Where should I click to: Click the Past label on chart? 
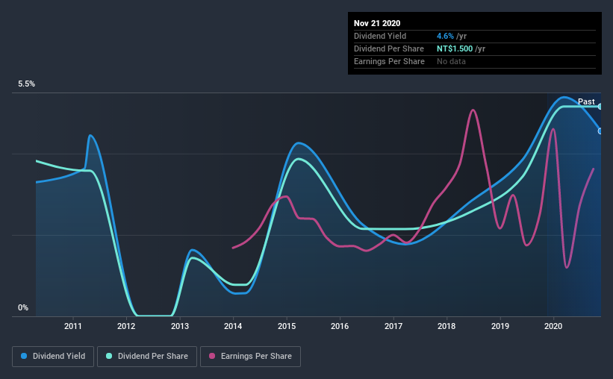[x=586, y=101]
